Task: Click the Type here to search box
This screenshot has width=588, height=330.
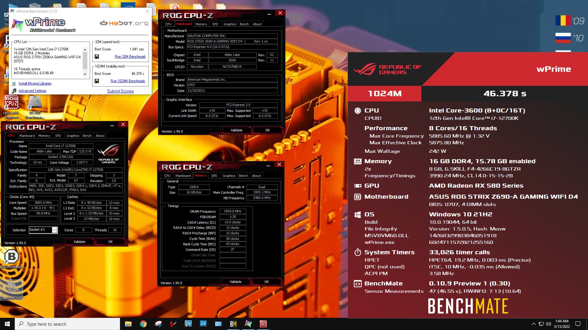Action: [67, 324]
